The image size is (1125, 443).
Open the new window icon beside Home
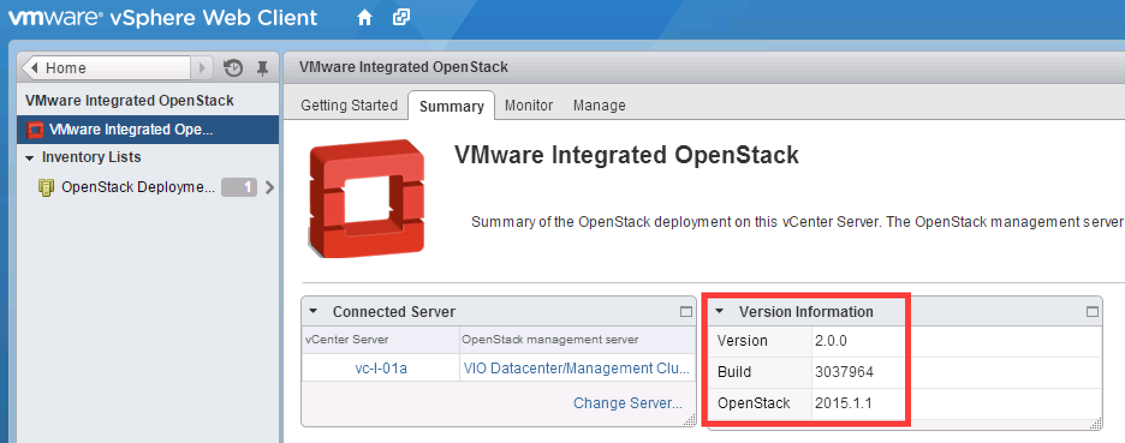(401, 17)
